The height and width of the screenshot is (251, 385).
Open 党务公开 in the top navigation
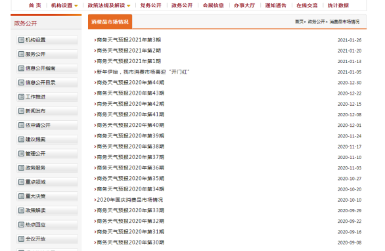click(150, 5)
